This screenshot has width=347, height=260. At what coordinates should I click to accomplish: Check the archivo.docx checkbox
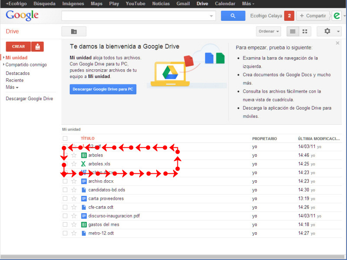click(65, 181)
